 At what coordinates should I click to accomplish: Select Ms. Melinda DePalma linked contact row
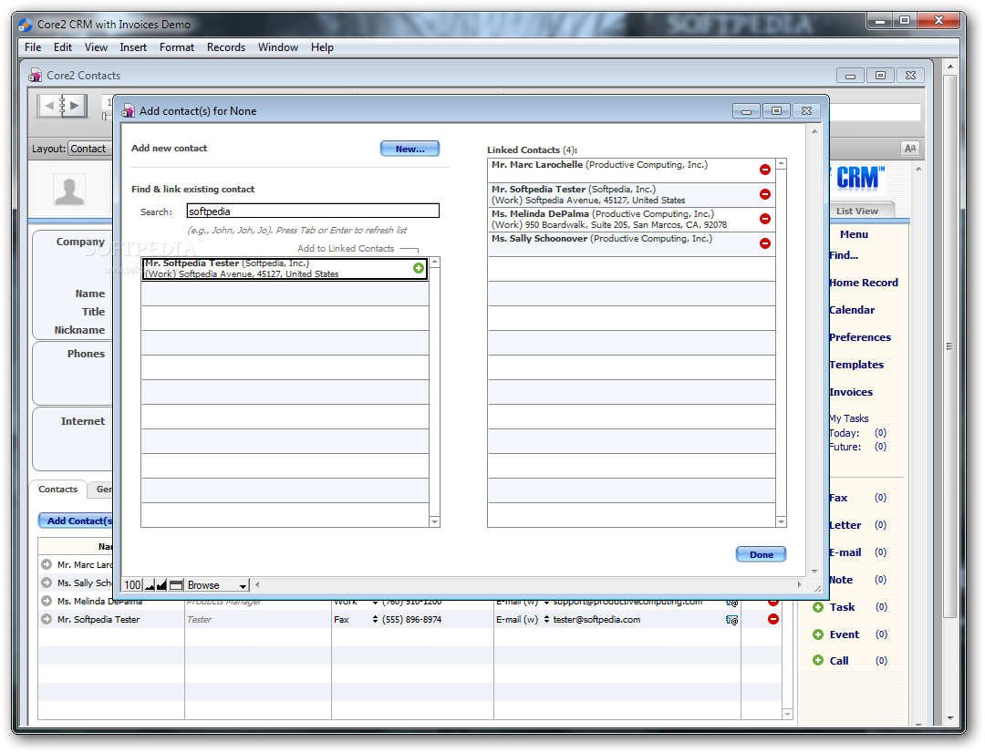(x=631, y=219)
